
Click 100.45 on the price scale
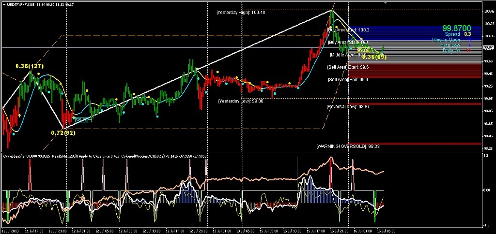click(488, 11)
